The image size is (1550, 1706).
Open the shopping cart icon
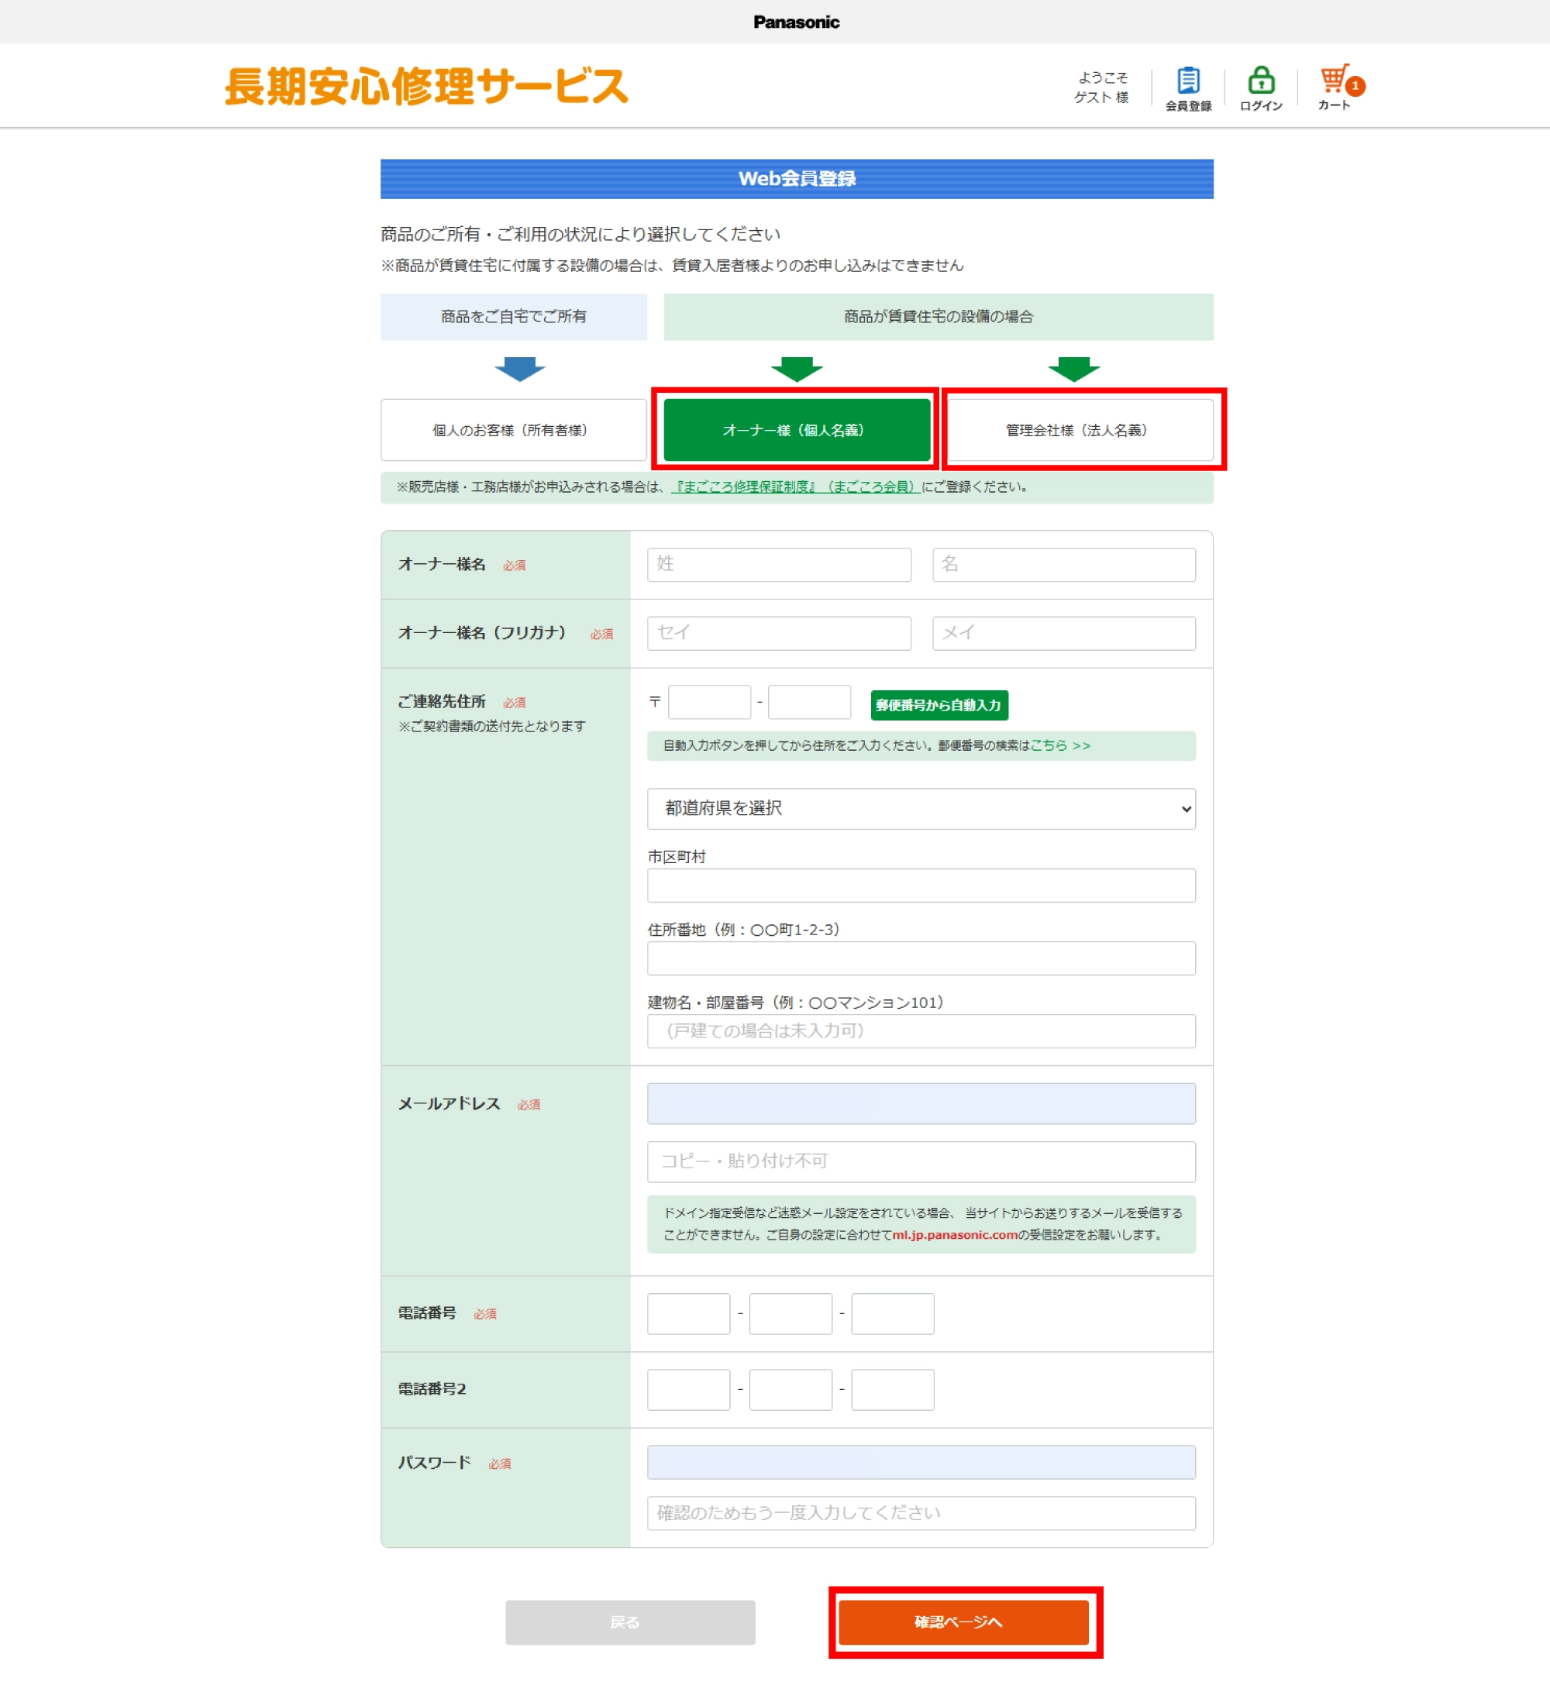pyautogui.click(x=1334, y=81)
